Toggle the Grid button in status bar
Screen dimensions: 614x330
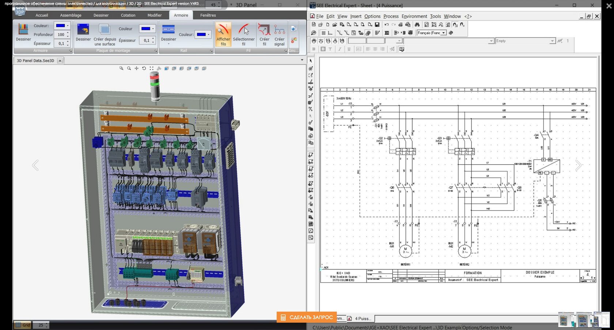pyautogui.click(x=23, y=325)
